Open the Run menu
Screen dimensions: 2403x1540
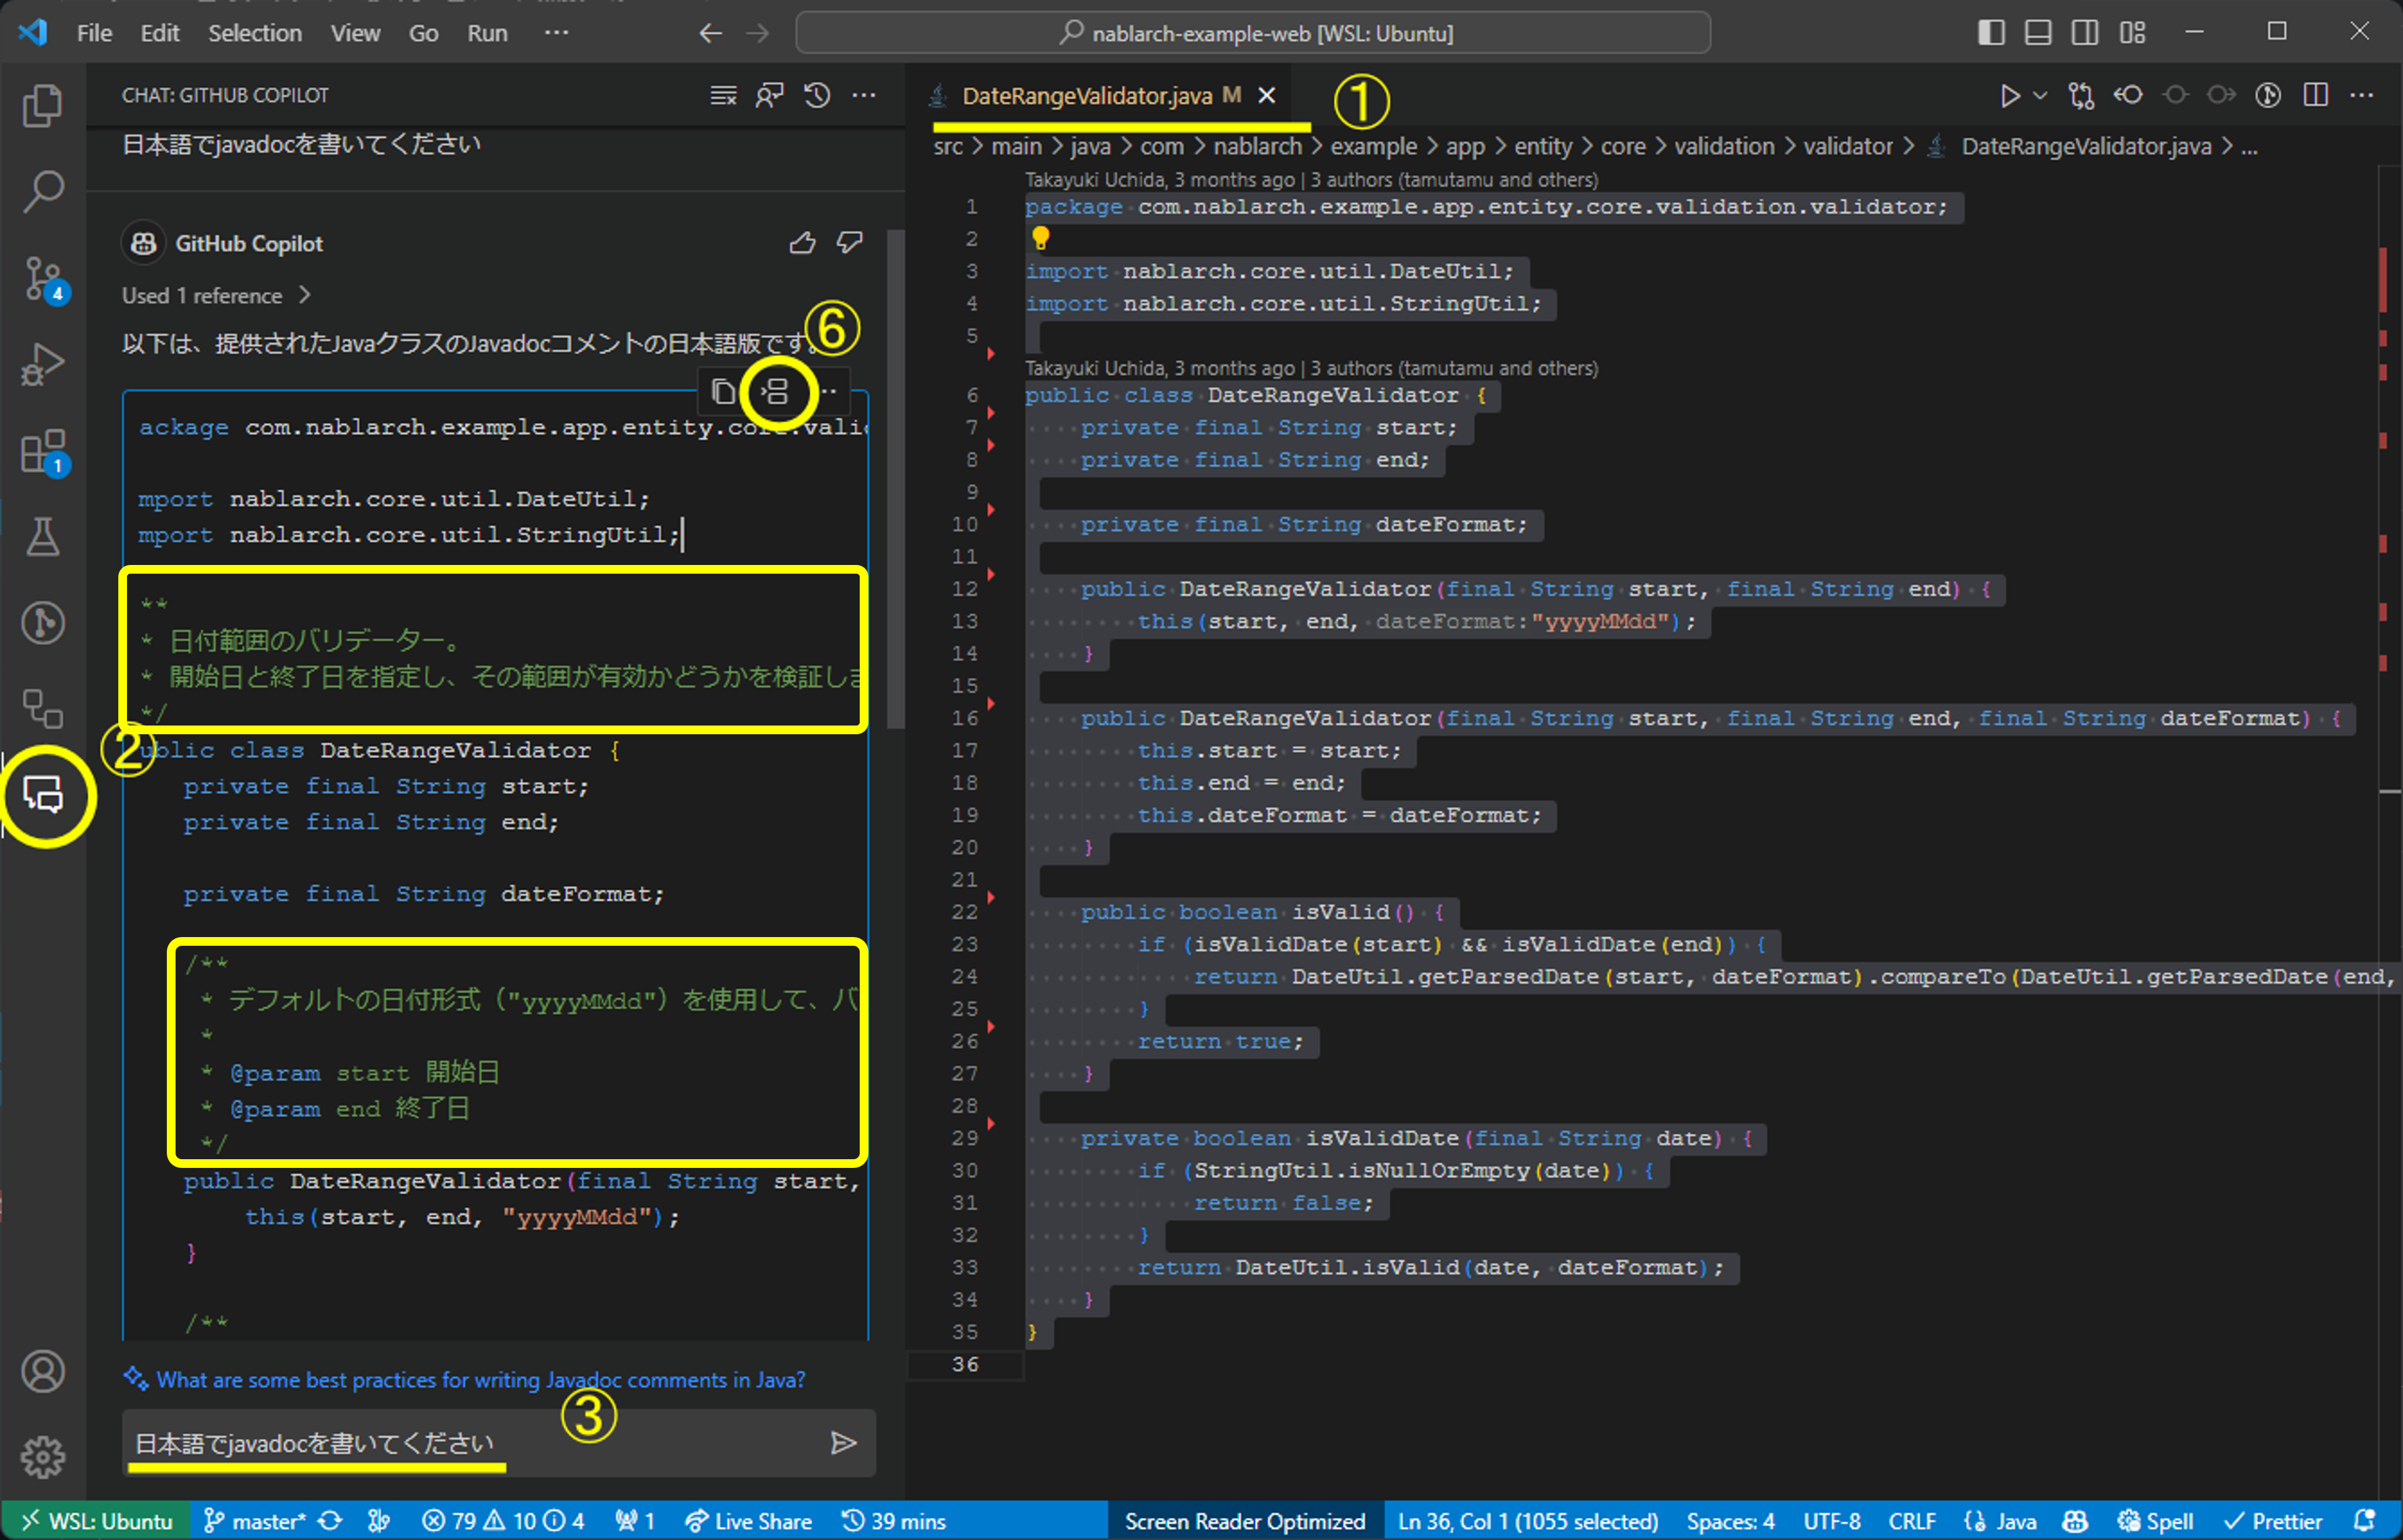tap(487, 33)
